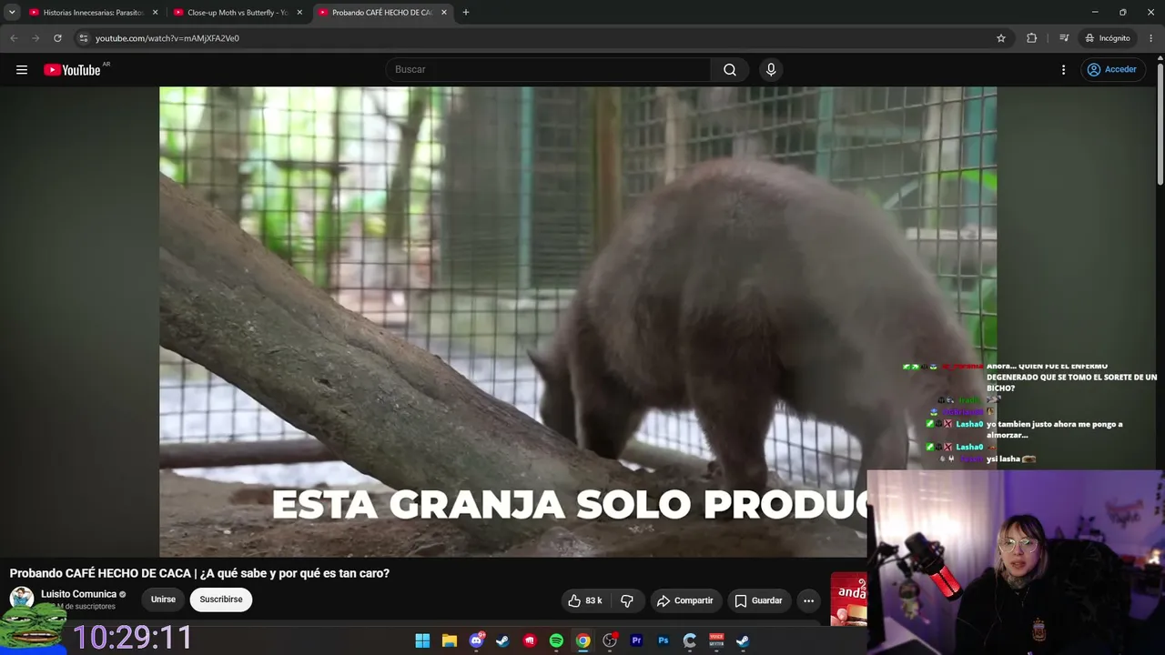Start voice search with the microphone

pyautogui.click(x=771, y=70)
